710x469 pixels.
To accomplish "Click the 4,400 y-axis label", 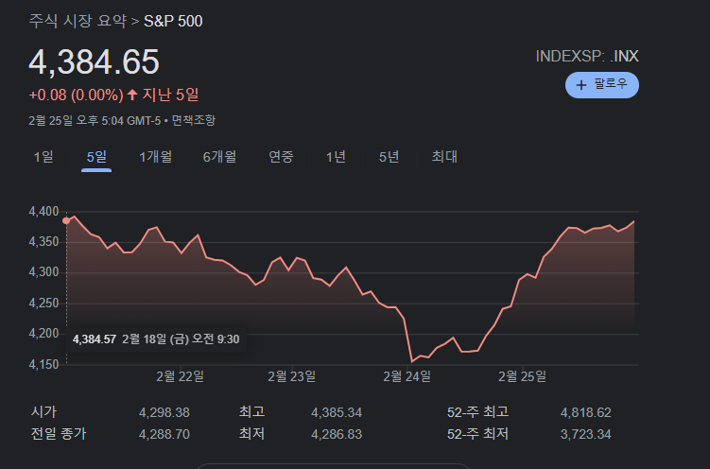I will pos(43,212).
